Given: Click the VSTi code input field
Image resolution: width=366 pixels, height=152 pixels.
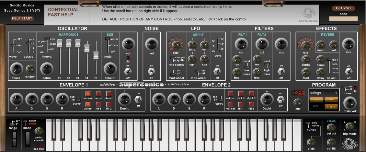Looking at the screenshot, I should 343,19.
